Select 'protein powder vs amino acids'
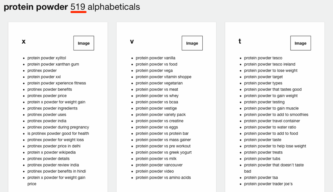Image resolution: width=333 pixels, height=192 pixels. click(x=163, y=178)
